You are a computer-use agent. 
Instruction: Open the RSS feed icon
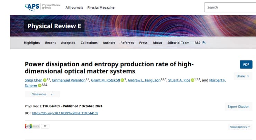point(204,43)
